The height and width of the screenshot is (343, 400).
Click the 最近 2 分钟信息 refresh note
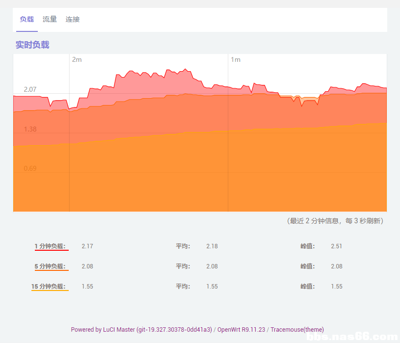coord(335,221)
